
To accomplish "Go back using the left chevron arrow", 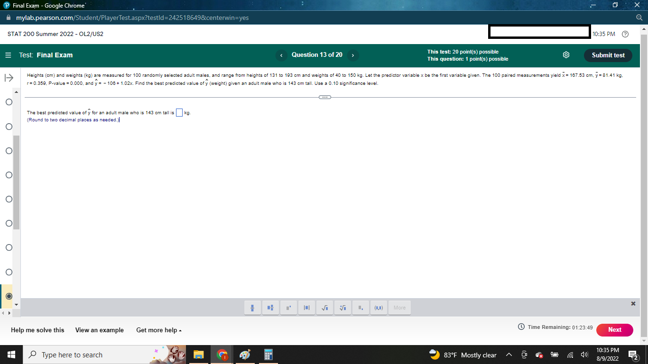I will click(281, 55).
